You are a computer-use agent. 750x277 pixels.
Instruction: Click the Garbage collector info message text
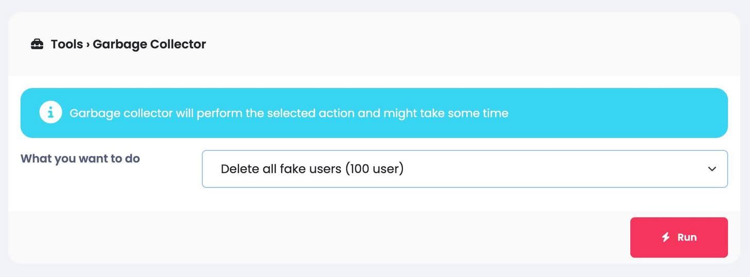(288, 113)
